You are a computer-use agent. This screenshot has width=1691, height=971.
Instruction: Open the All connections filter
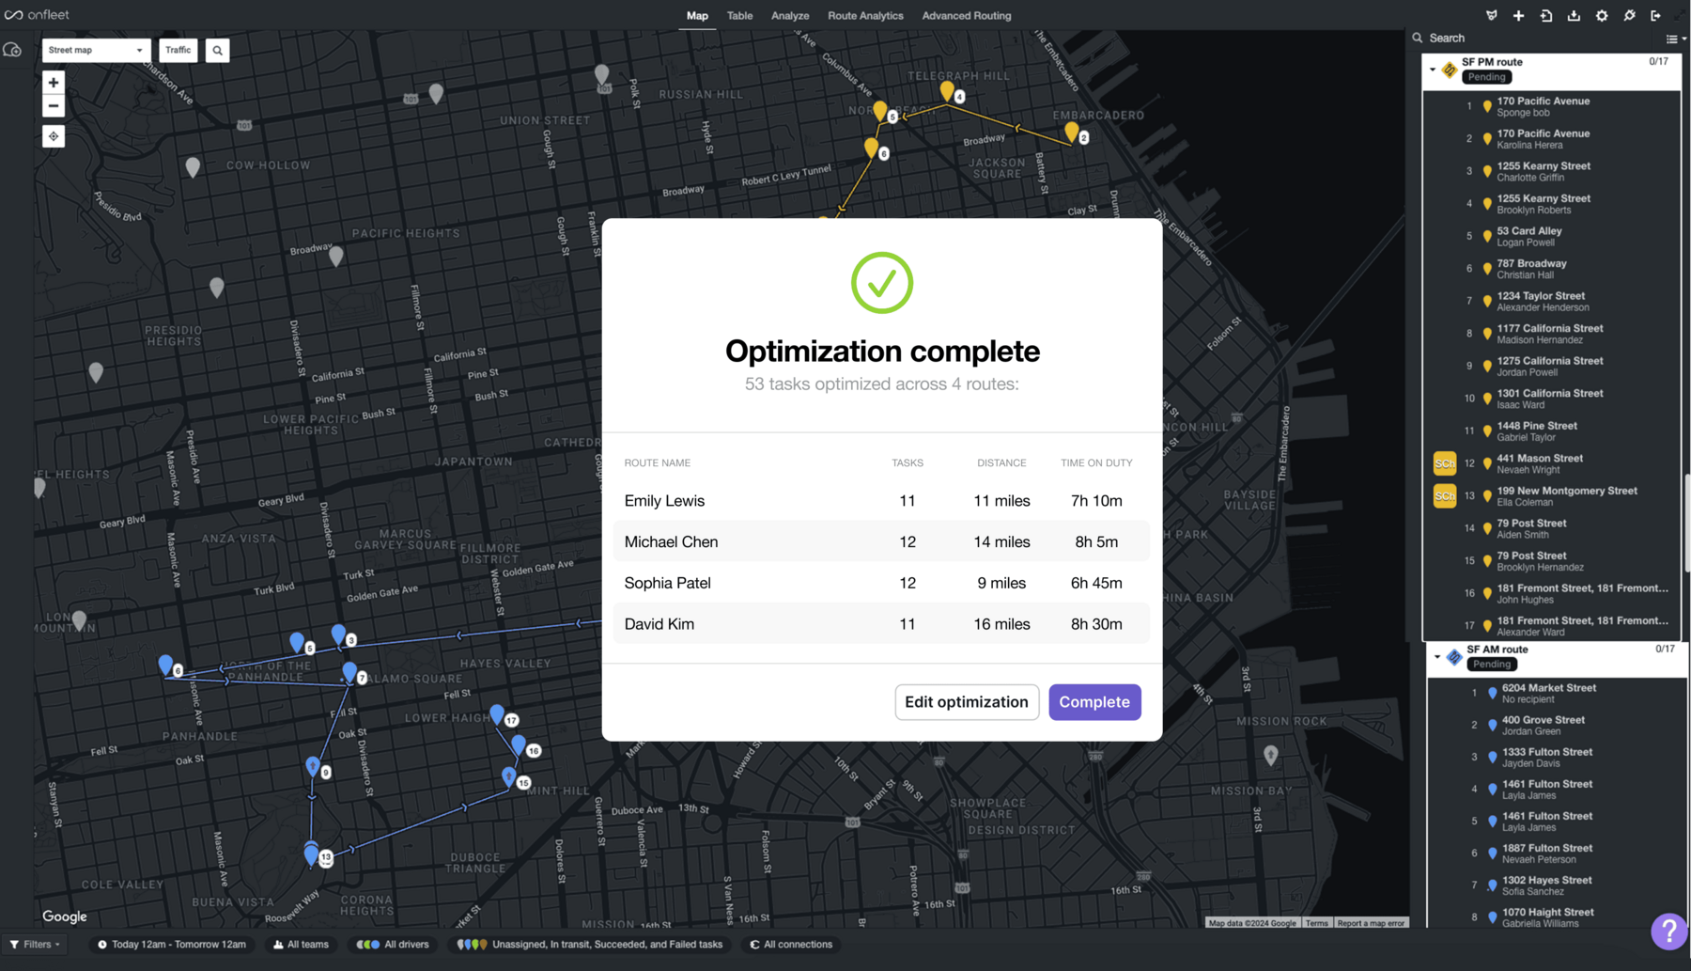791,945
